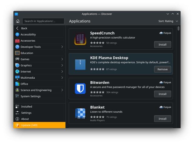This screenshot has height=144, width=194.
Task: Click the Update warning icon
Action: 17,125
